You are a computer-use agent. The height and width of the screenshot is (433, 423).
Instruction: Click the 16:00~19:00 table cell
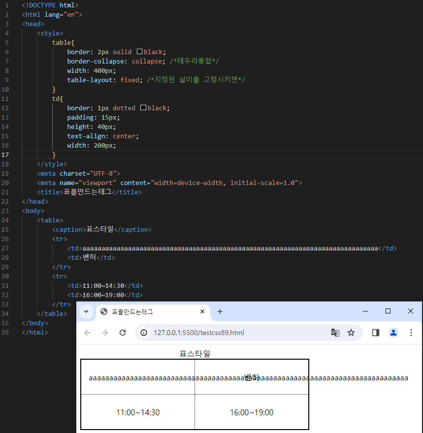[252, 412]
